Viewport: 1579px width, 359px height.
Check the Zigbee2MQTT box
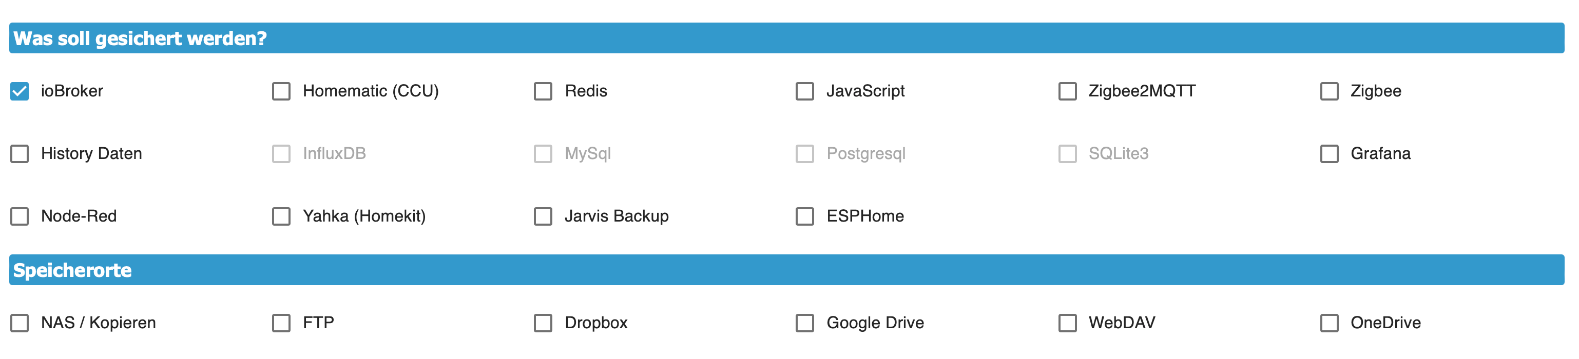tap(1067, 91)
